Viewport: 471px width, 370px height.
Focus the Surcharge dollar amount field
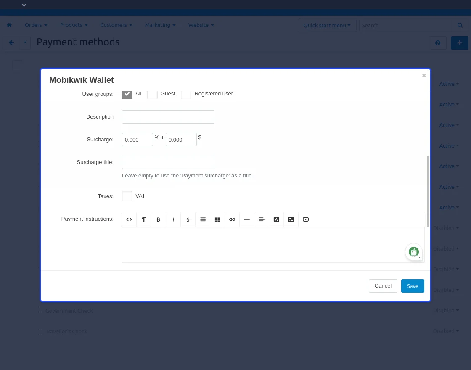click(181, 140)
